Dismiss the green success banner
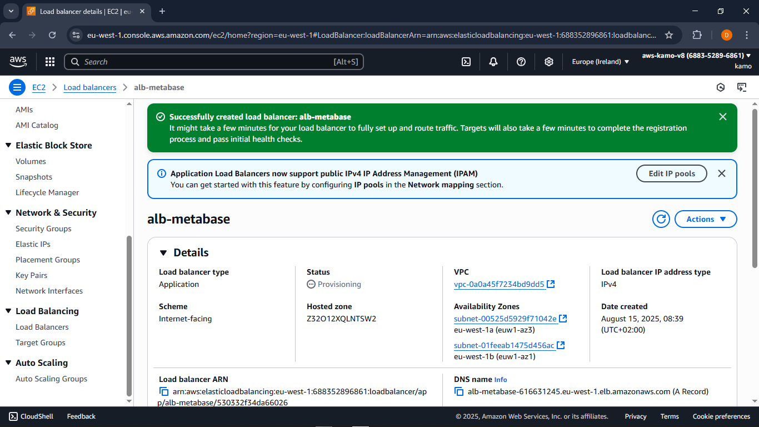 pos(722,117)
